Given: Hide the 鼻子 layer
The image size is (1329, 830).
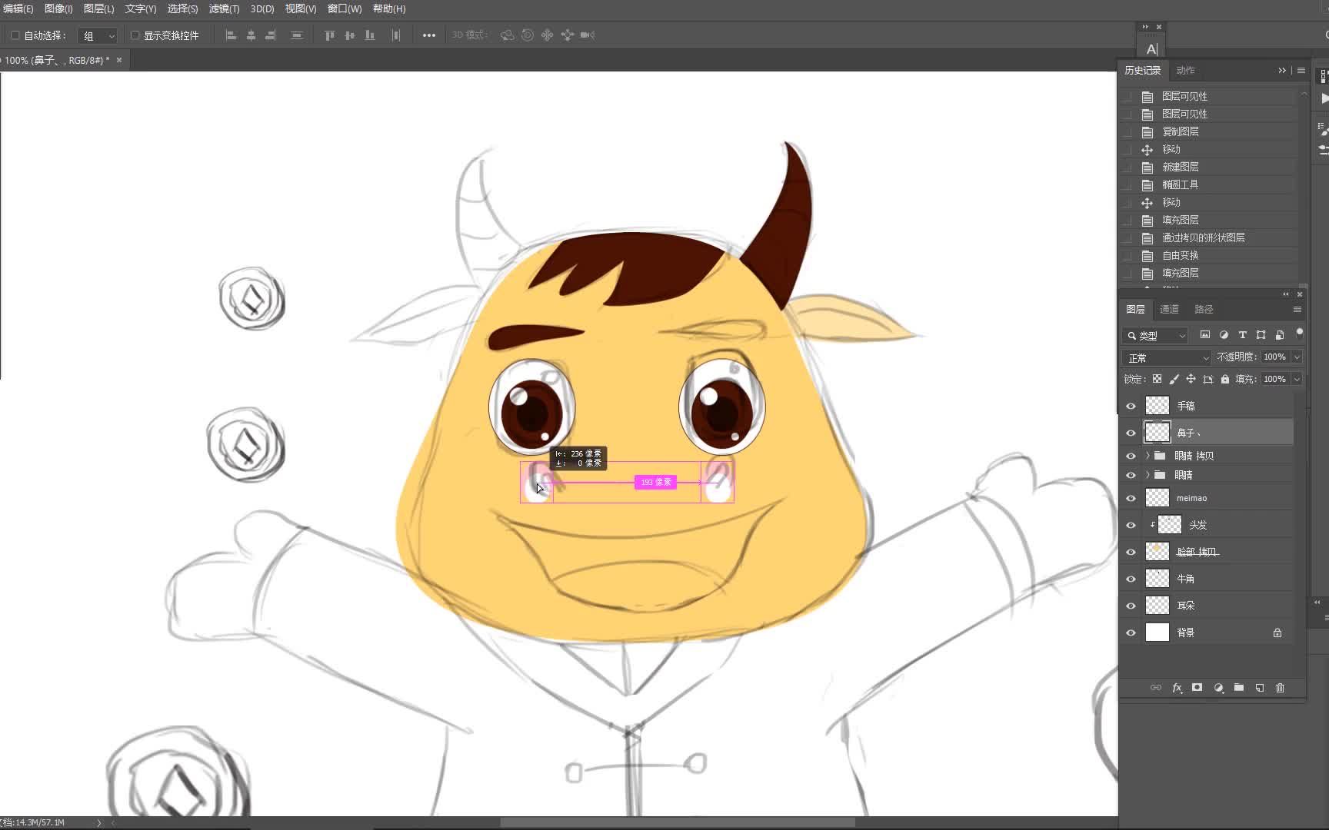Looking at the screenshot, I should pyautogui.click(x=1131, y=433).
